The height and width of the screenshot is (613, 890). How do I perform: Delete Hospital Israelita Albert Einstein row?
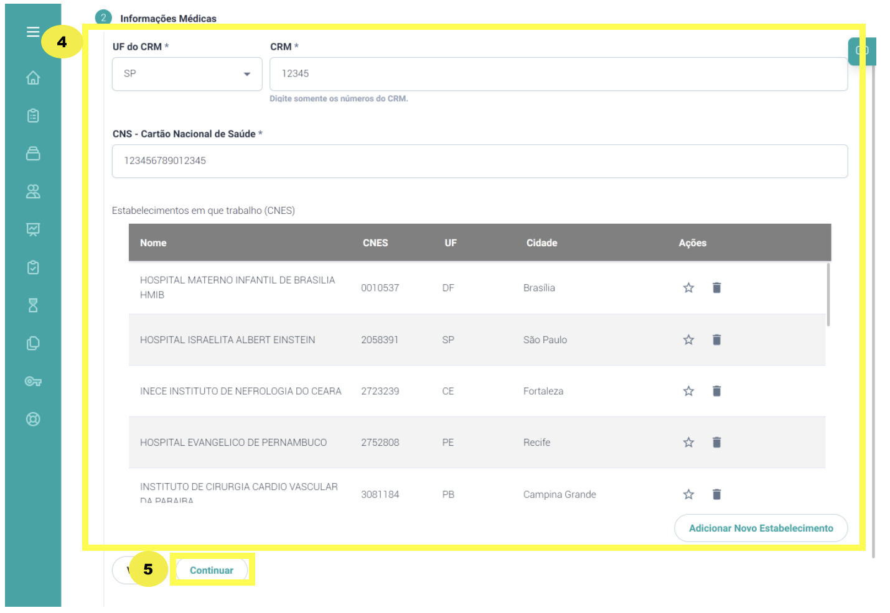(716, 339)
